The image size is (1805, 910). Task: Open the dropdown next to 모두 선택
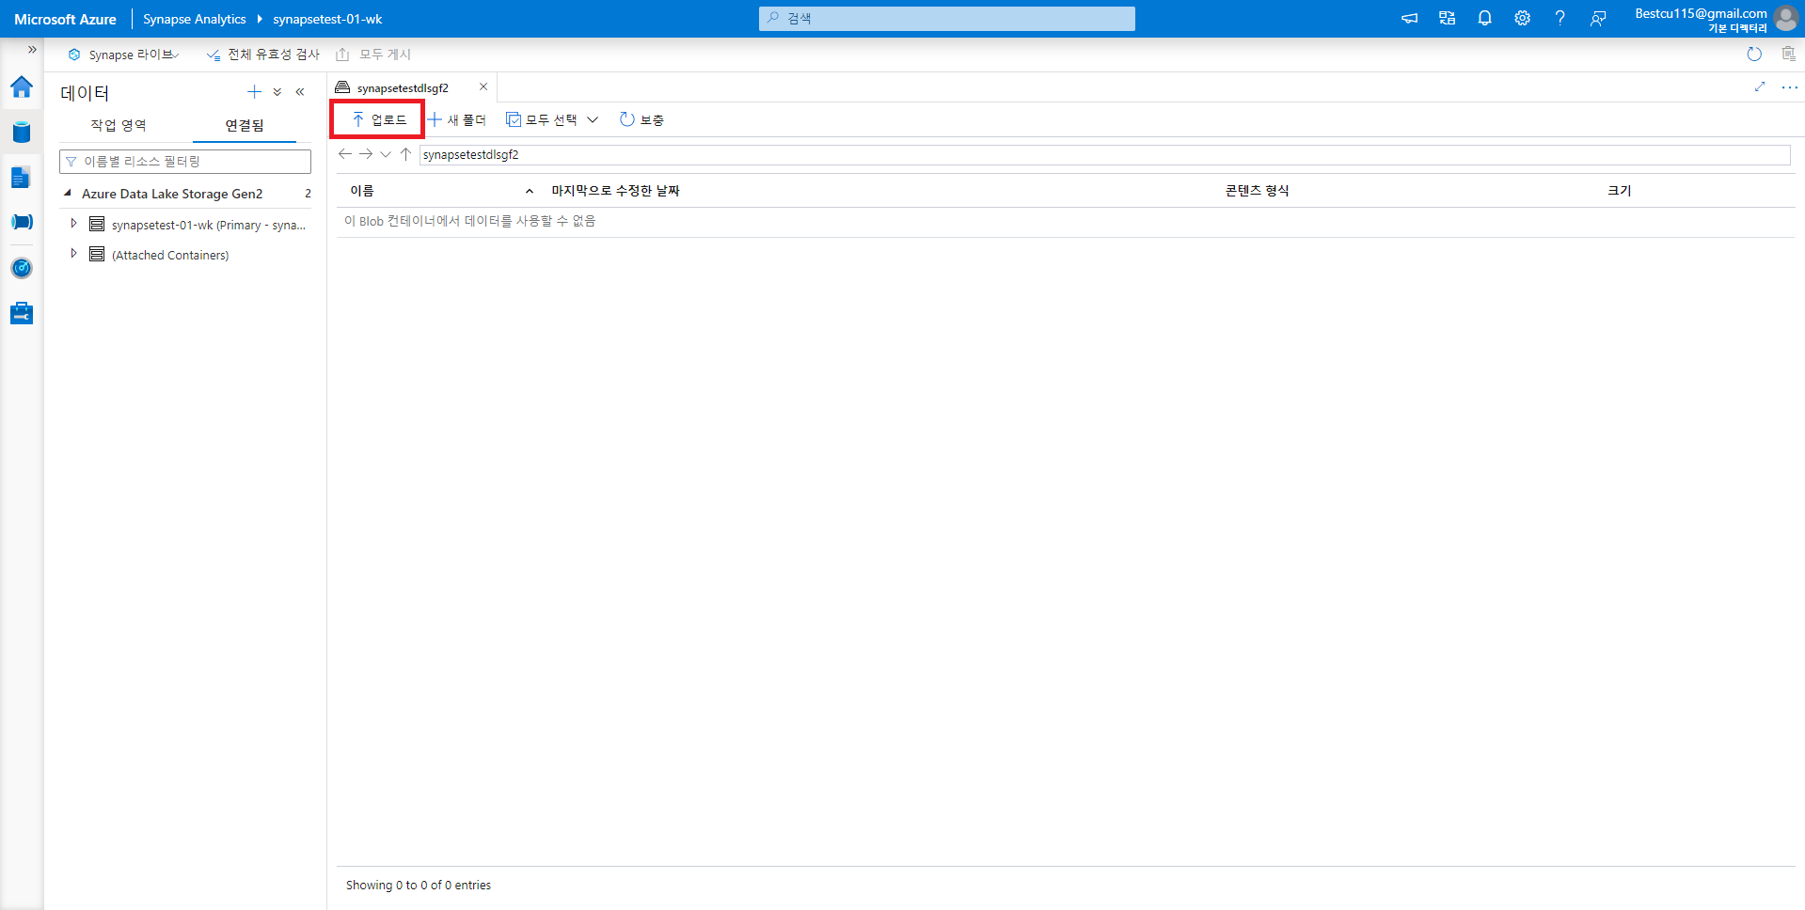click(593, 119)
